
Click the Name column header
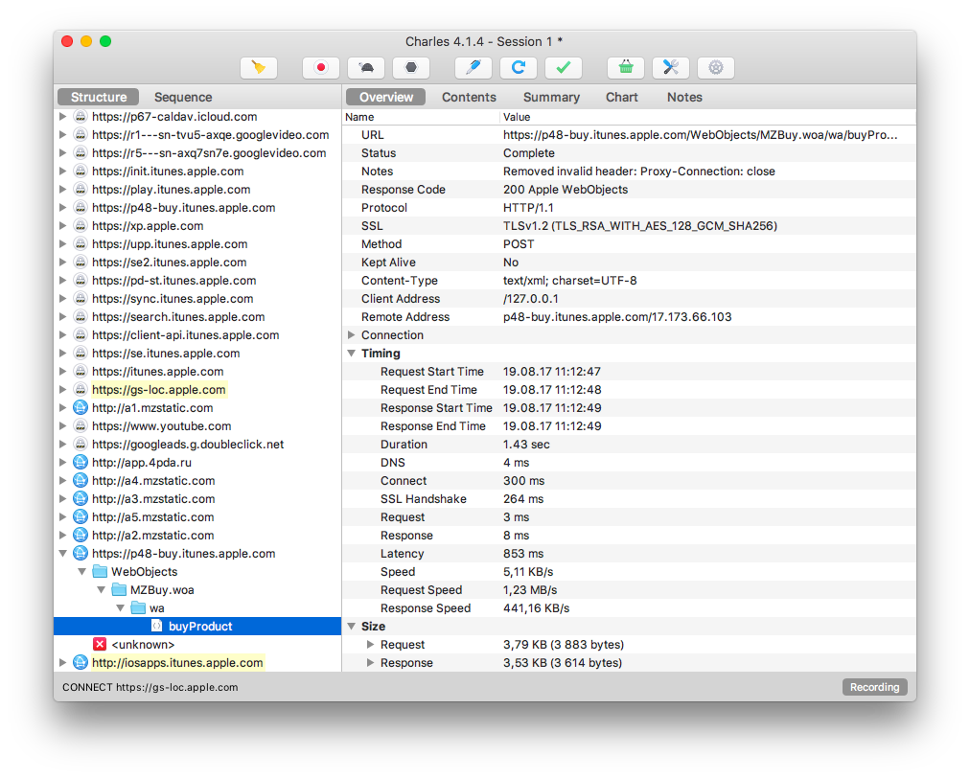tap(421, 117)
